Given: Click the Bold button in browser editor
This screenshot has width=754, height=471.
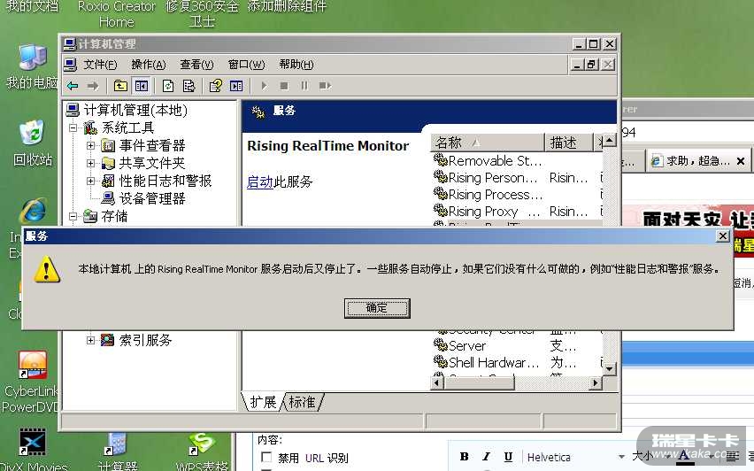Looking at the screenshot, I should click(464, 457).
